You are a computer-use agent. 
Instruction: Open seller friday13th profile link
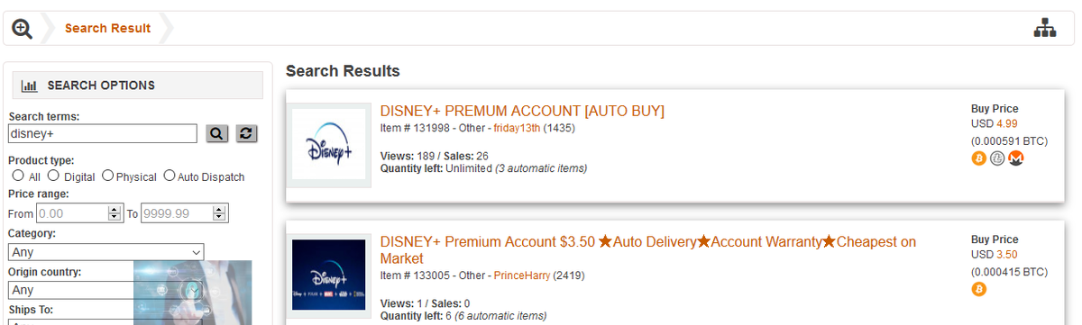click(x=517, y=128)
